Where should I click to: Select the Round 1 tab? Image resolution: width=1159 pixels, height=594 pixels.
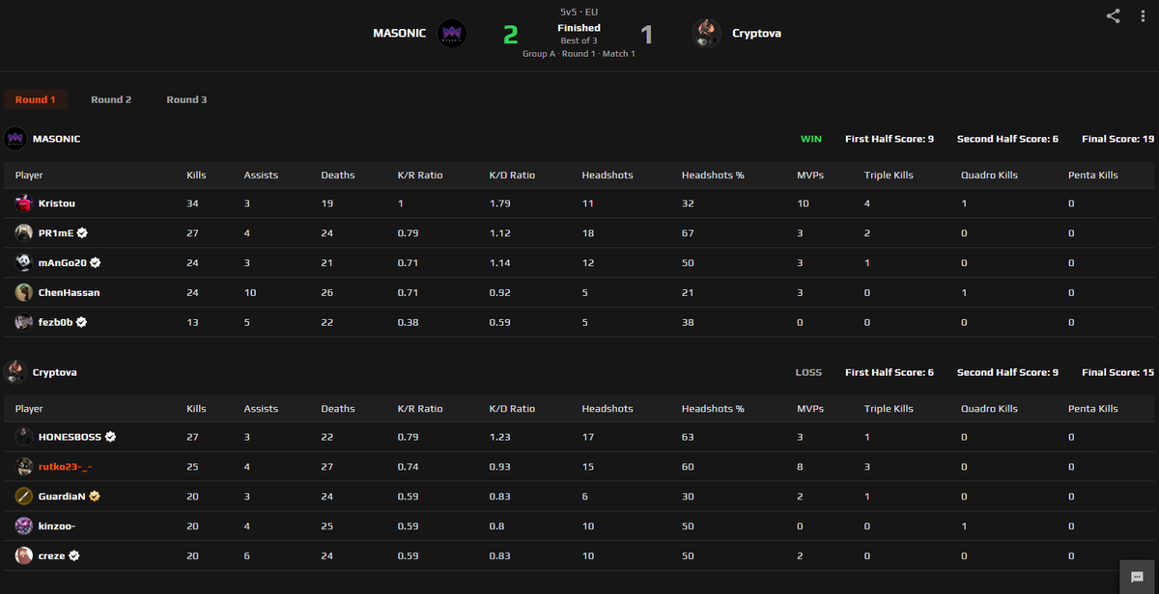point(35,99)
